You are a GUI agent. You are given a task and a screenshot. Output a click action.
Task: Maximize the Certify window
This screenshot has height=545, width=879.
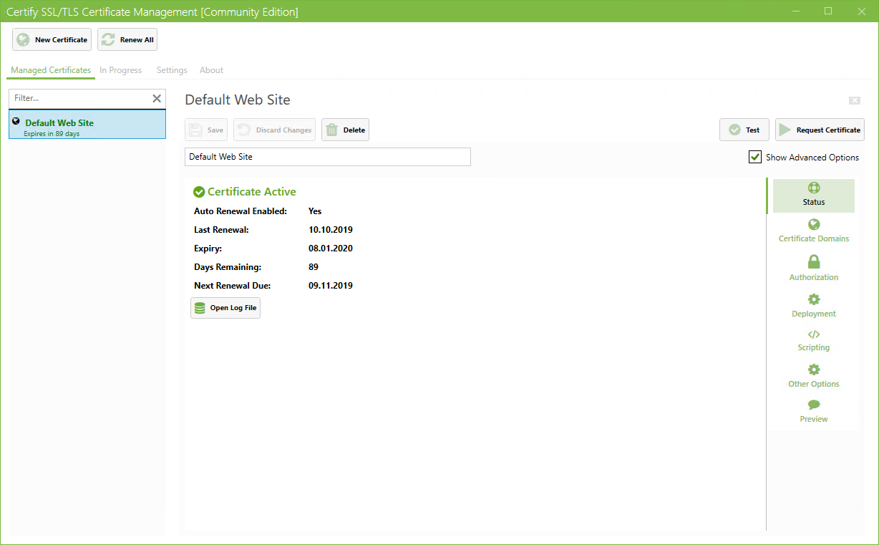(828, 11)
